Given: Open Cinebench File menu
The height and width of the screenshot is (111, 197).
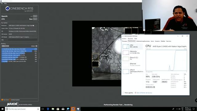Looking at the screenshot, I should tap(2, 3).
